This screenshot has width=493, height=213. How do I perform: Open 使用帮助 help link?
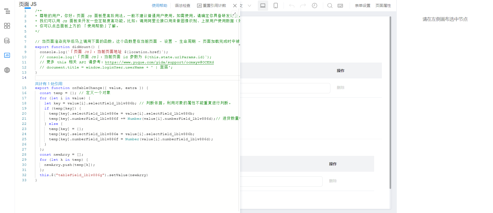pos(160,6)
